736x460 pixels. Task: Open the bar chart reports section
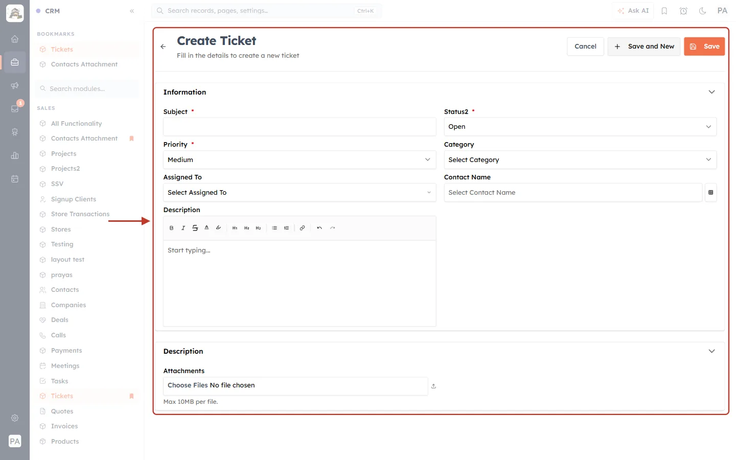tap(15, 155)
